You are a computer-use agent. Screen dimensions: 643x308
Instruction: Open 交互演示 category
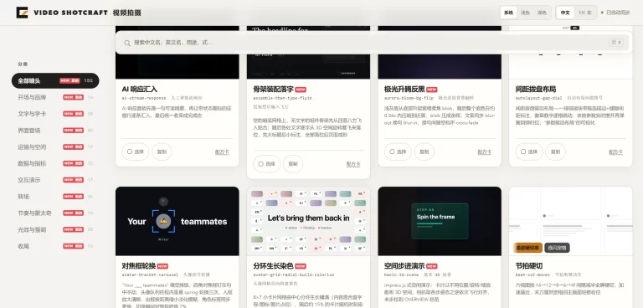coord(55,180)
